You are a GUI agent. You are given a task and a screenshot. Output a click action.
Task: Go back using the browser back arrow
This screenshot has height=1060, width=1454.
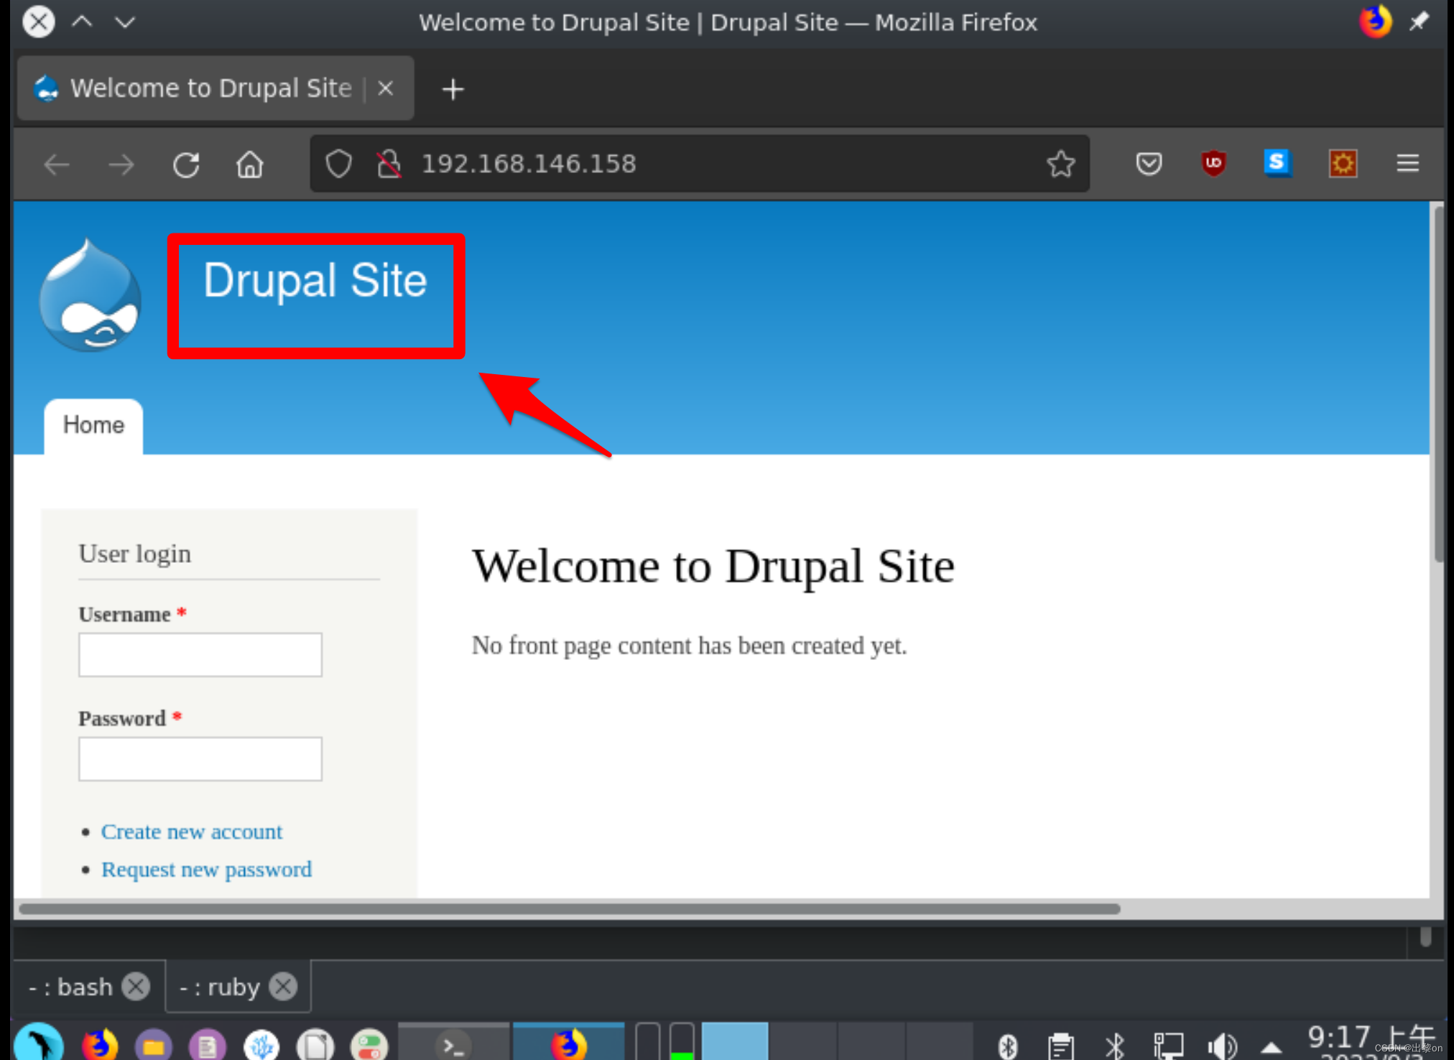[57, 164]
